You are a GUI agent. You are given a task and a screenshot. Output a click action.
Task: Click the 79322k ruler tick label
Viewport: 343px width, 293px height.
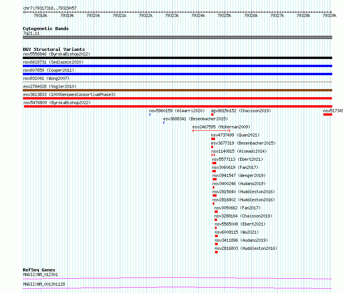[146, 15]
